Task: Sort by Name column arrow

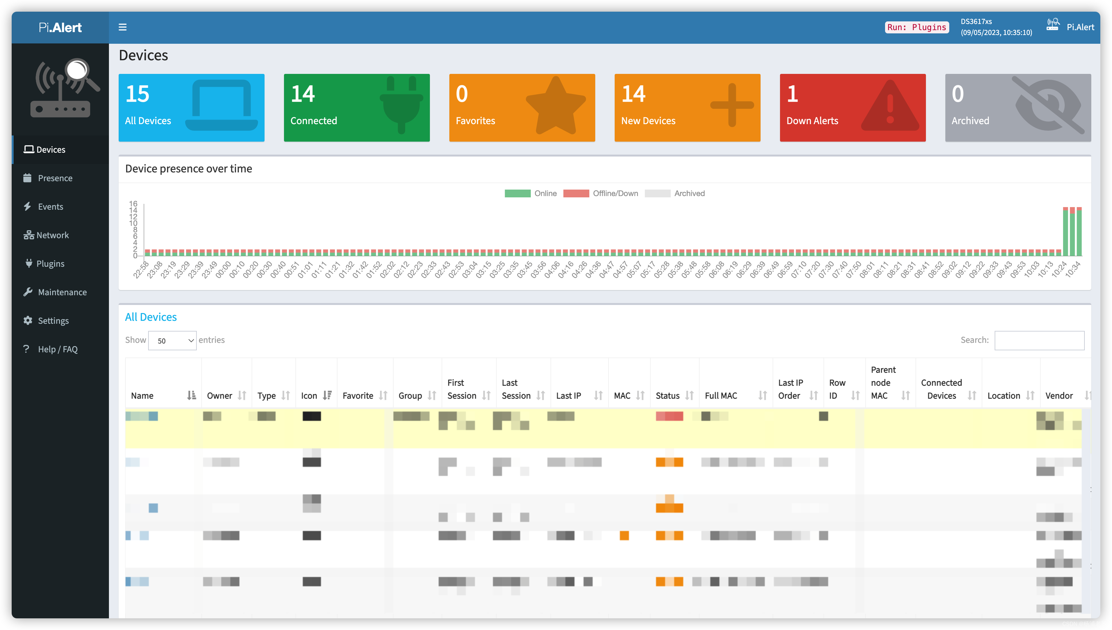Action: coord(191,395)
